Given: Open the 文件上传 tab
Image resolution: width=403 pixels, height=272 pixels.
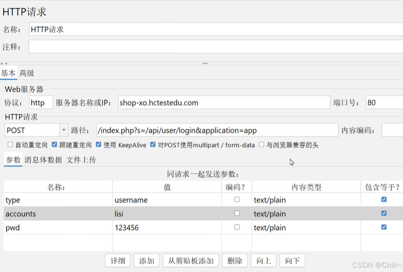Looking at the screenshot, I should 81,160.
